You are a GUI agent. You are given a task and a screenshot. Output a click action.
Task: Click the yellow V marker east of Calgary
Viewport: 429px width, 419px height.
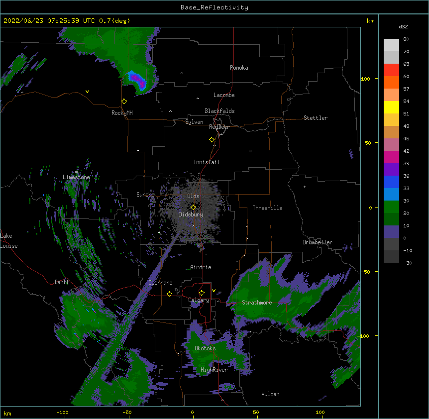(214, 291)
